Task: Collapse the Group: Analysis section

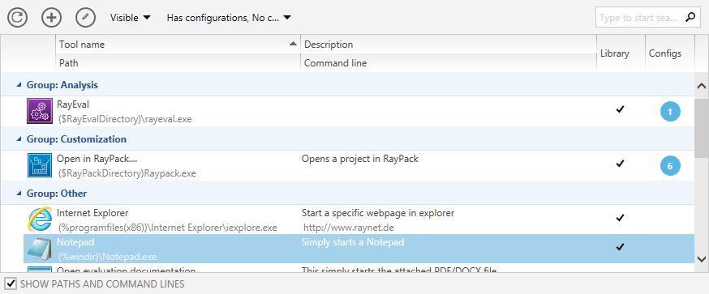Action: coord(19,84)
